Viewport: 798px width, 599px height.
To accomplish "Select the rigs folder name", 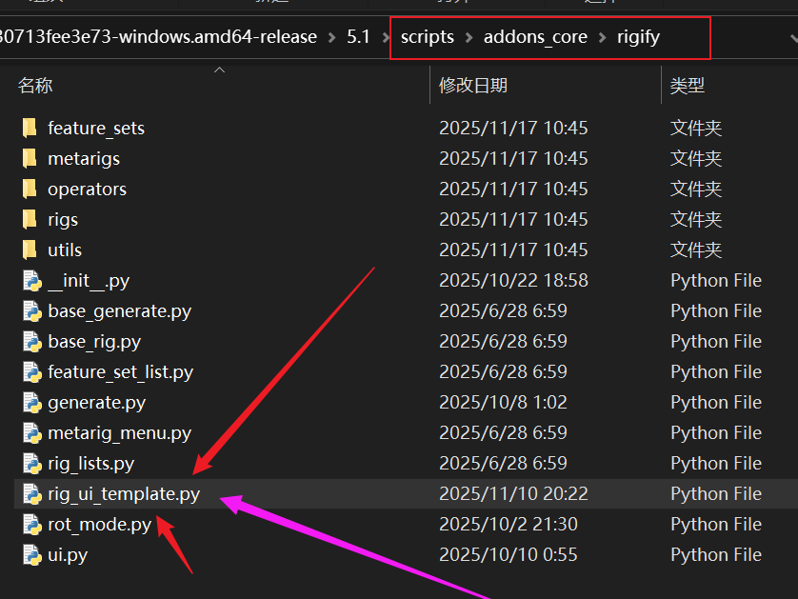I will pos(63,220).
